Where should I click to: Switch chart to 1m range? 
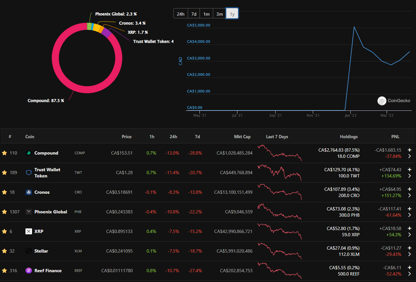206,14
